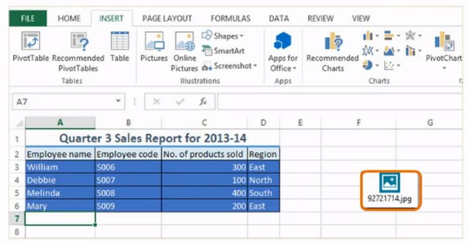Click the Region header cell

pyautogui.click(x=264, y=154)
